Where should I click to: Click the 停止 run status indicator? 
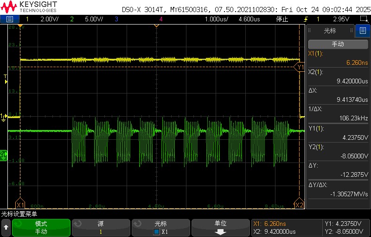click(282, 19)
